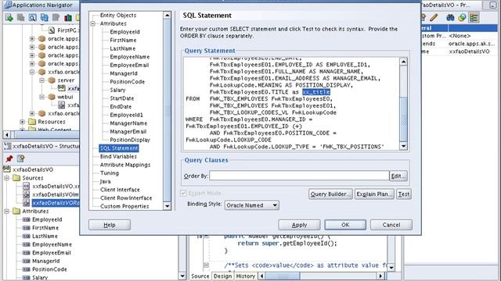Click the green-arrow new application icon in Applications Navigator
This screenshot has height=281, width=501.
(x=9, y=17)
